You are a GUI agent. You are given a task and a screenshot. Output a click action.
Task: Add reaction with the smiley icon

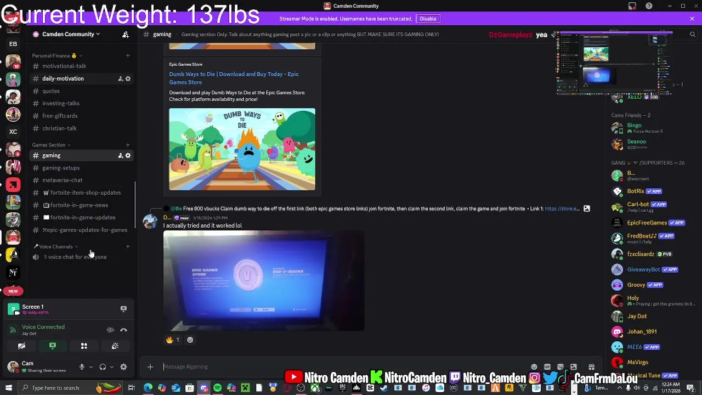tap(190, 340)
